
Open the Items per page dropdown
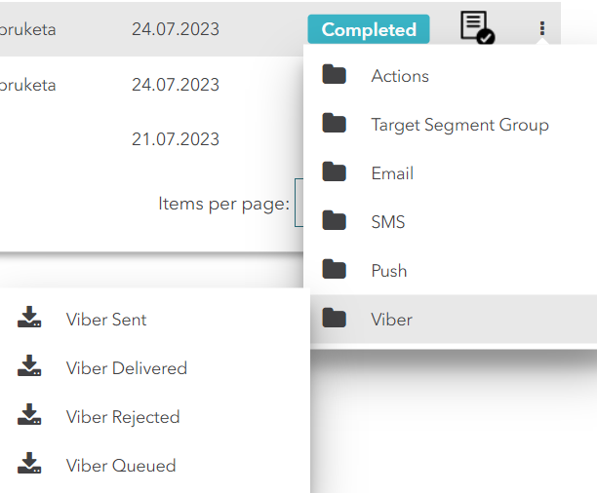(x=299, y=204)
